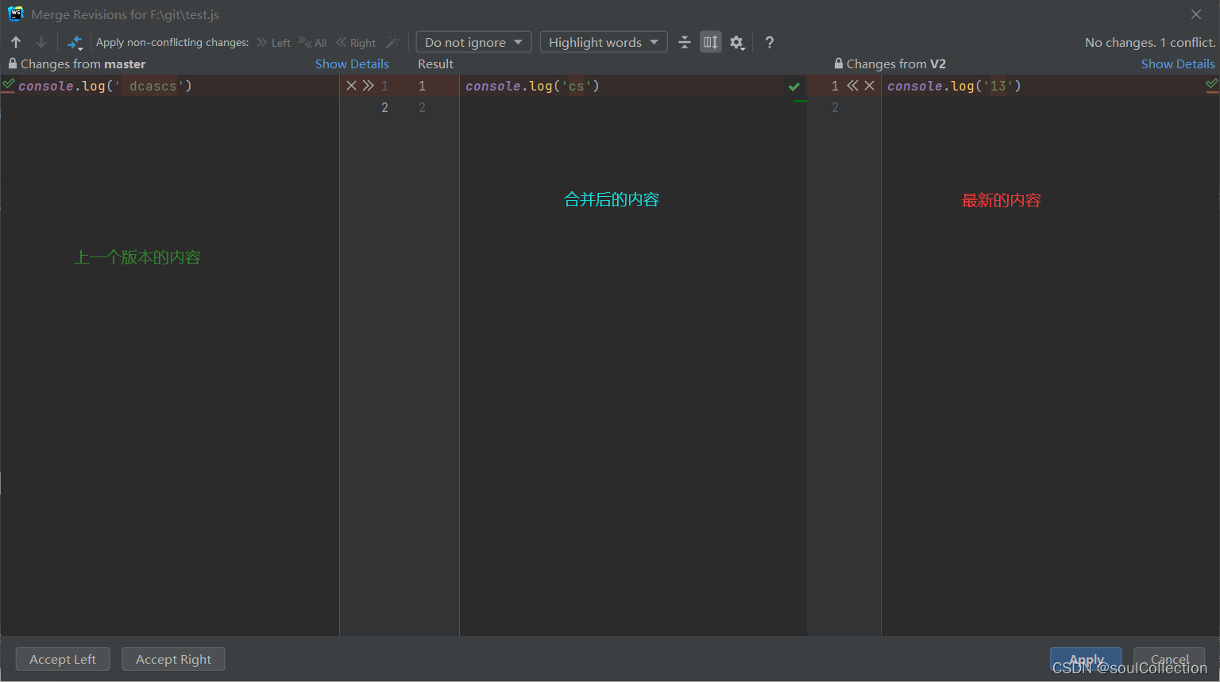This screenshot has height=682, width=1220.
Task: Open the 'Highlight words' dropdown
Action: coord(604,42)
